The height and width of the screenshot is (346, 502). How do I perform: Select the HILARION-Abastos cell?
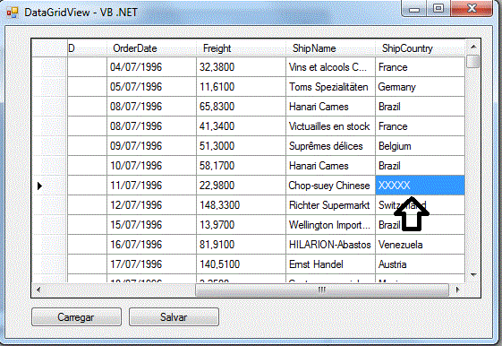[331, 245]
